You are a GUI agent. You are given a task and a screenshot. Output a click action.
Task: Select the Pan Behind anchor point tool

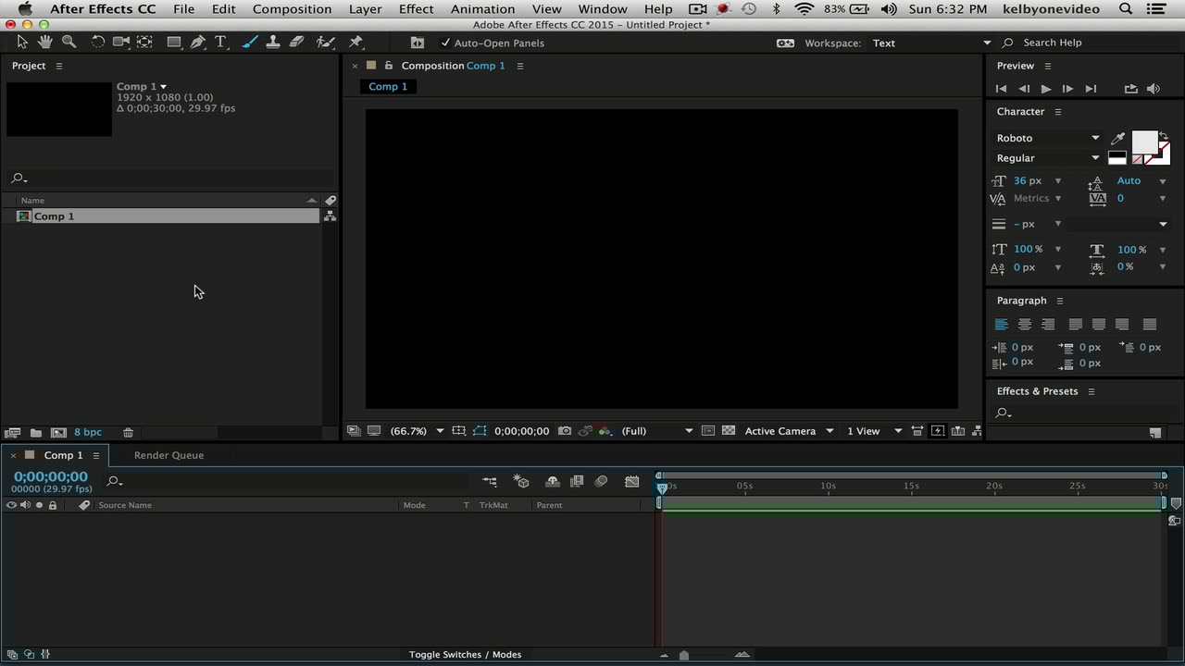point(145,42)
